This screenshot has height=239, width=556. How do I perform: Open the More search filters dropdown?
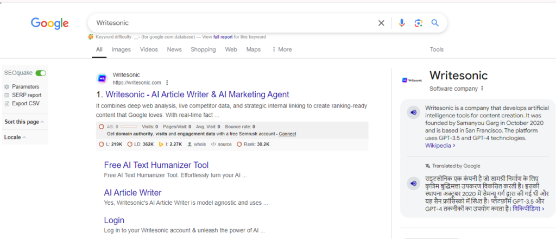point(282,49)
